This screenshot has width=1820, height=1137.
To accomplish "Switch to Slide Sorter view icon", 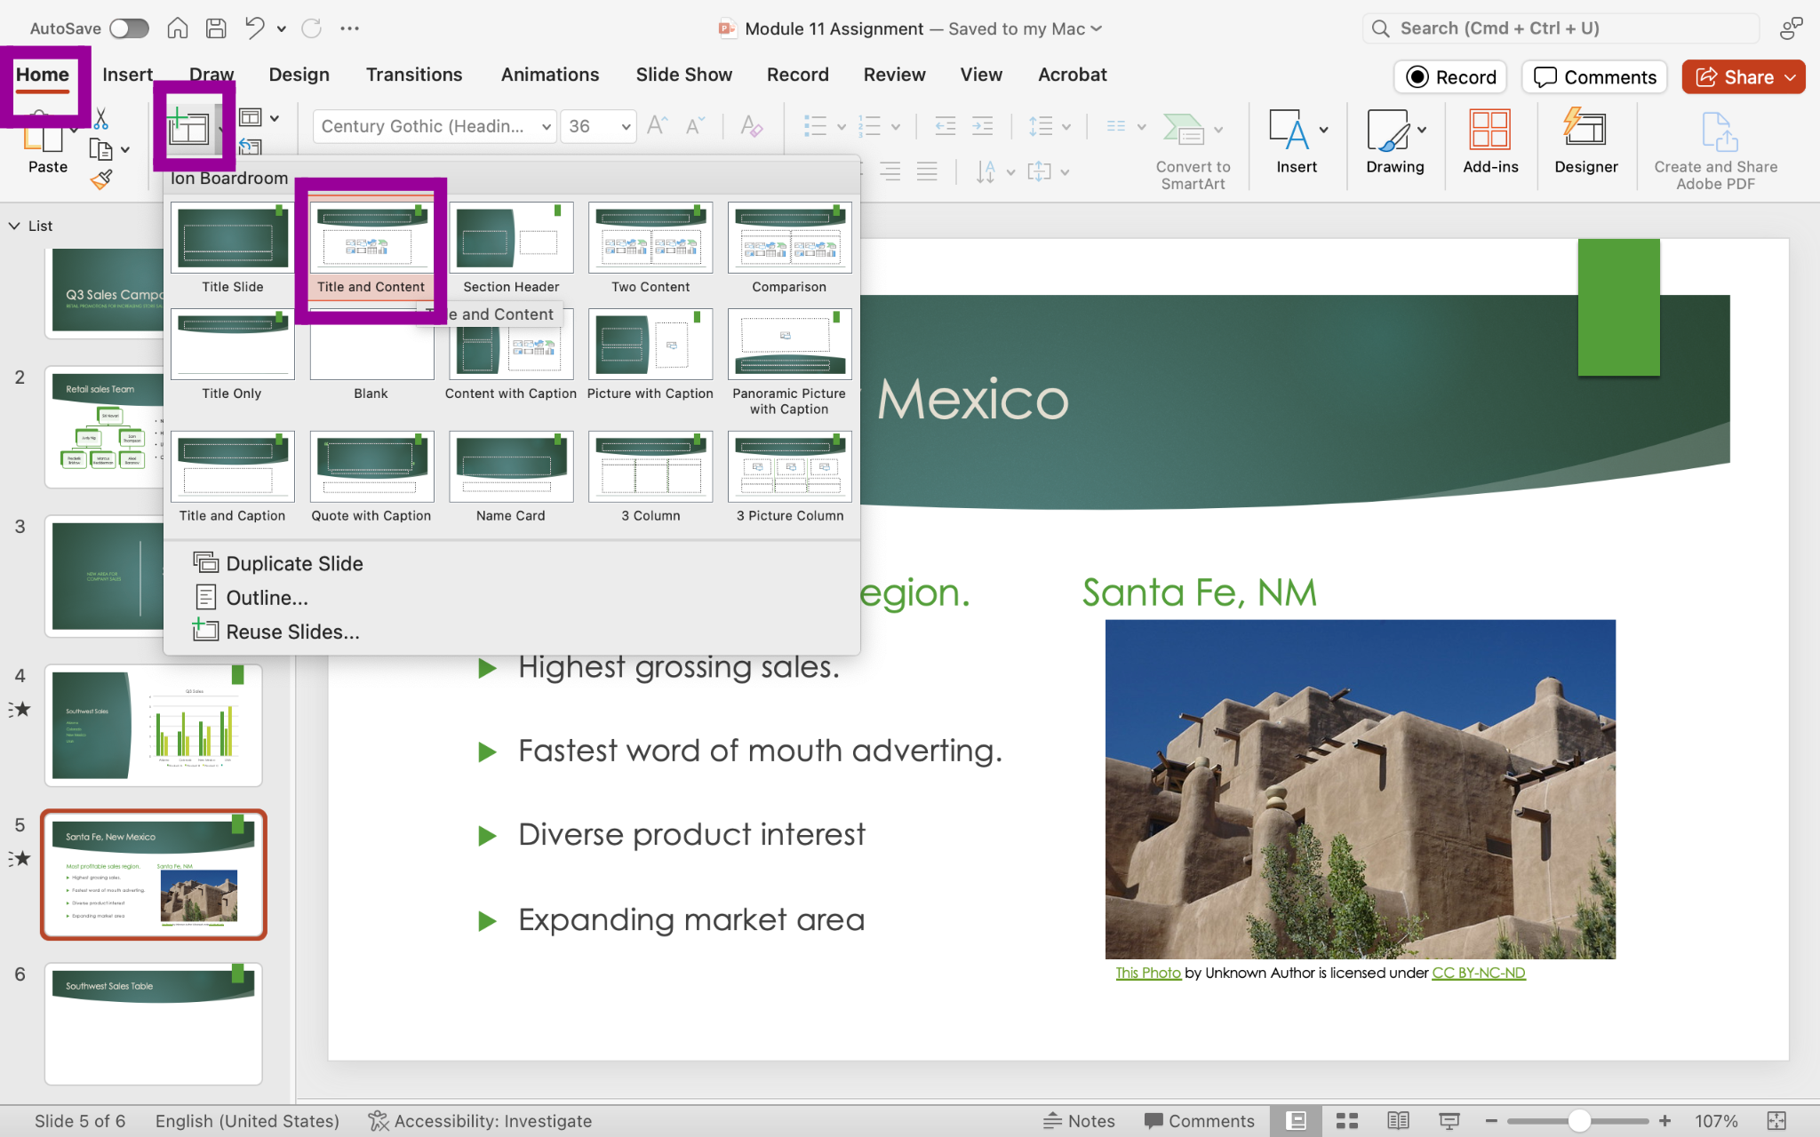I will pyautogui.click(x=1347, y=1121).
